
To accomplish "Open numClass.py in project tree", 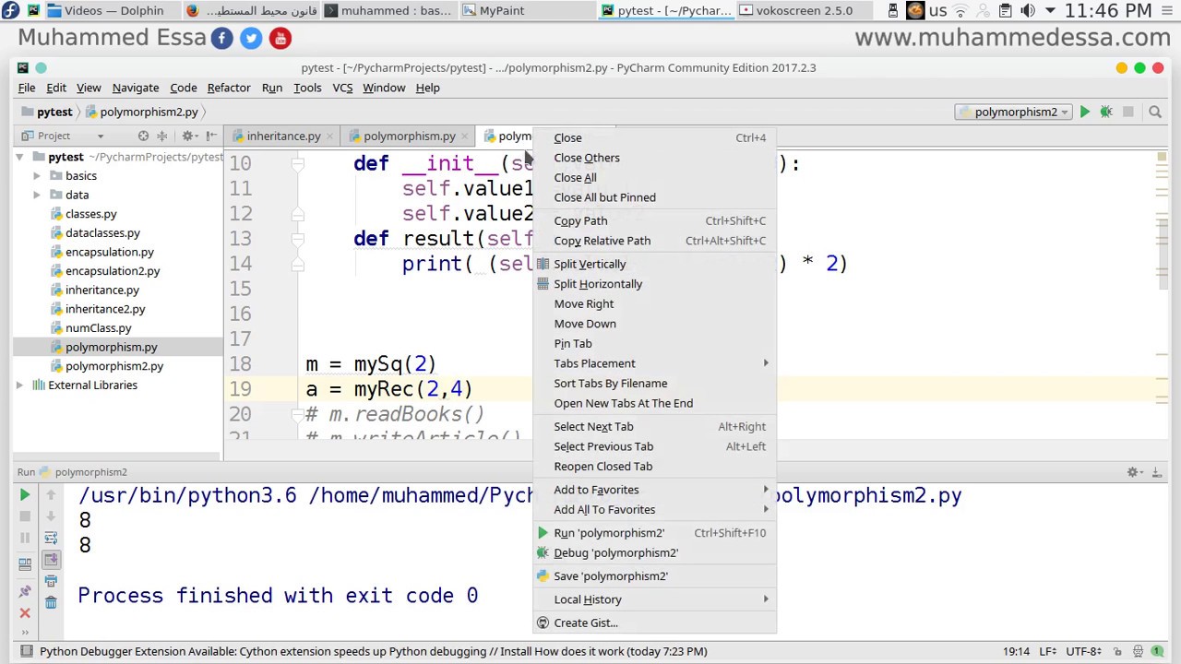I will click(98, 328).
